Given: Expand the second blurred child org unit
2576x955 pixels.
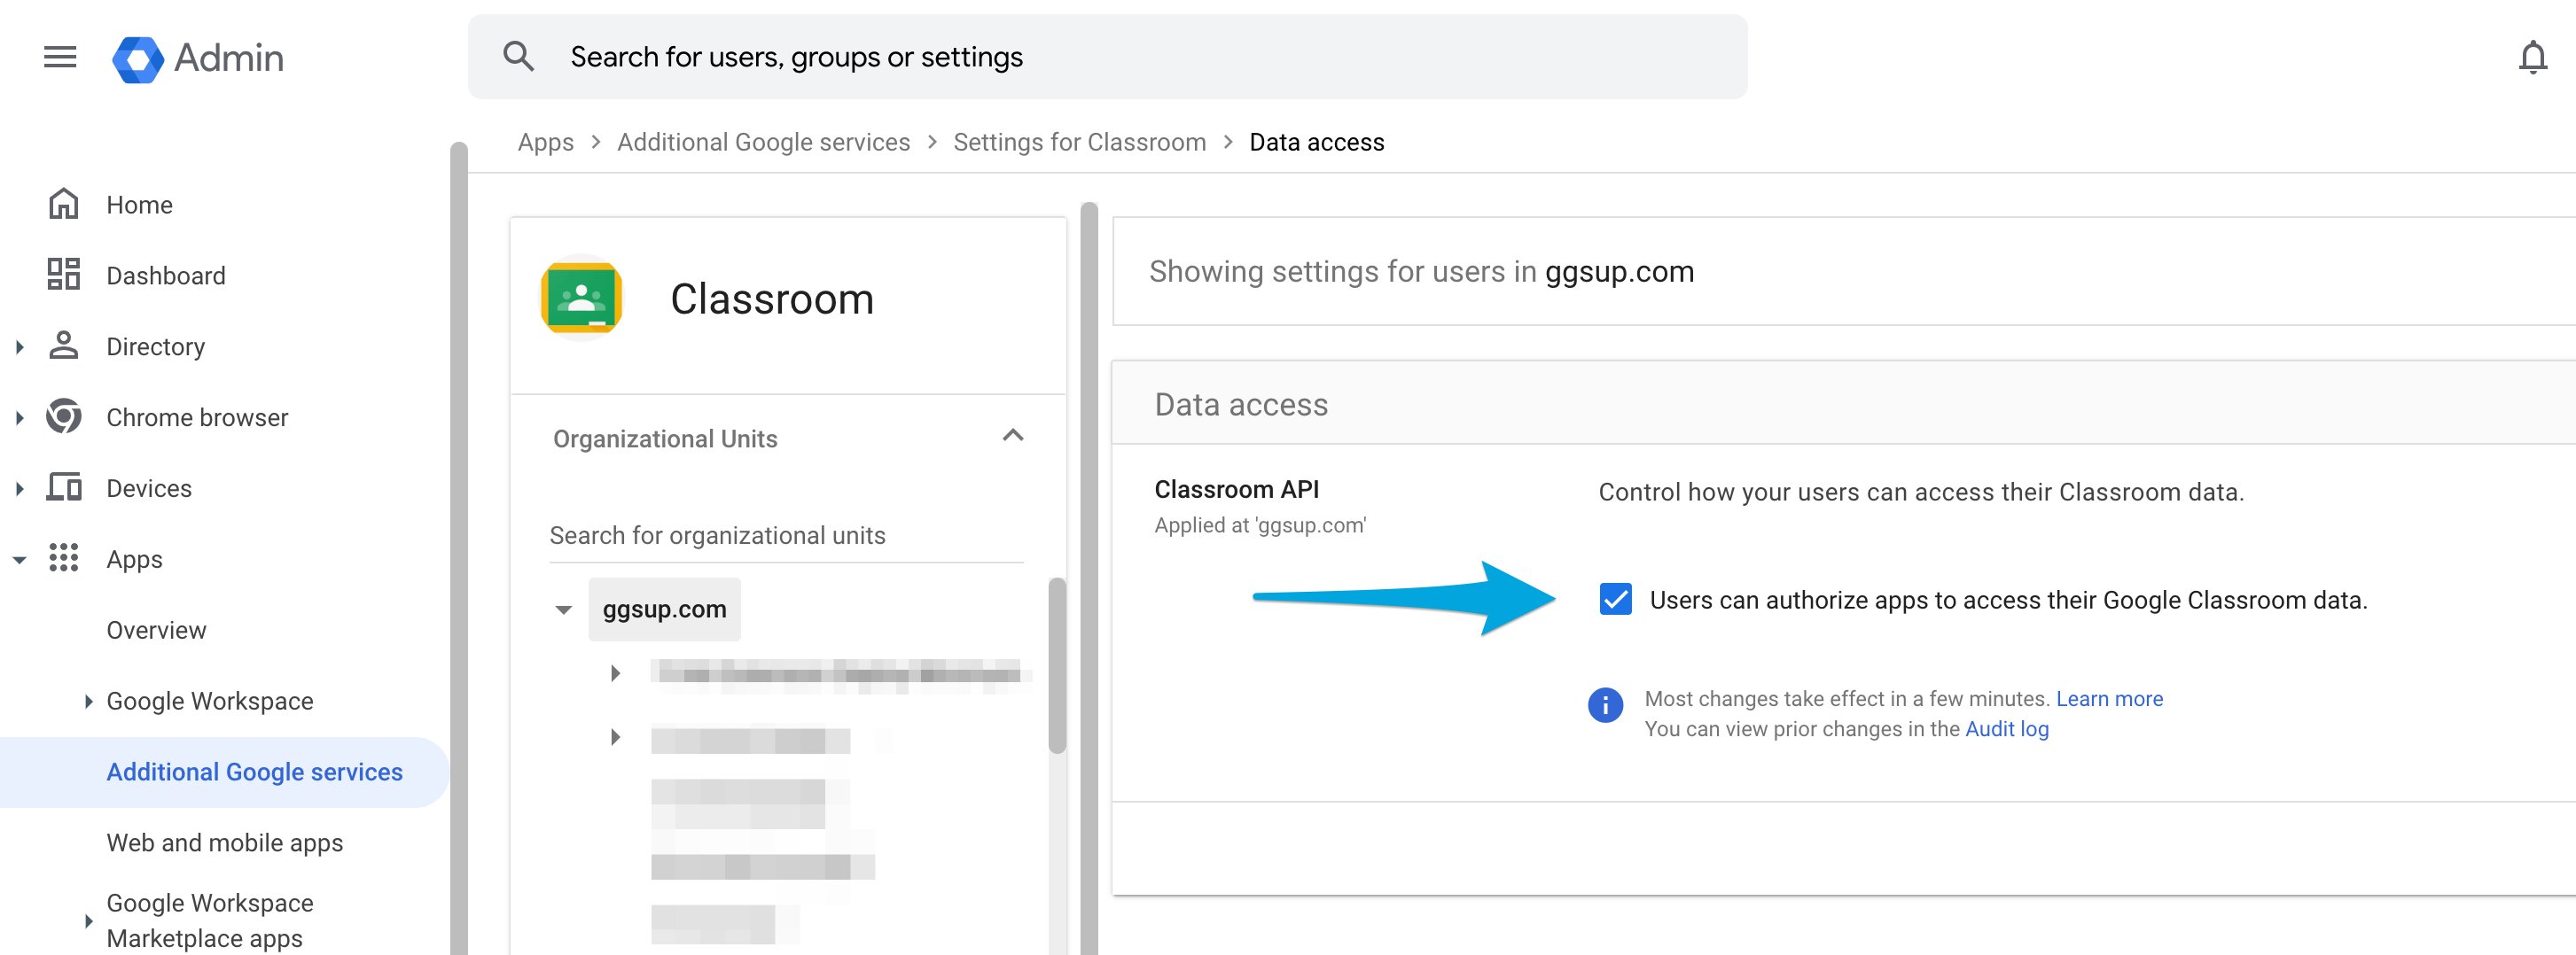Looking at the screenshot, I should click(615, 737).
